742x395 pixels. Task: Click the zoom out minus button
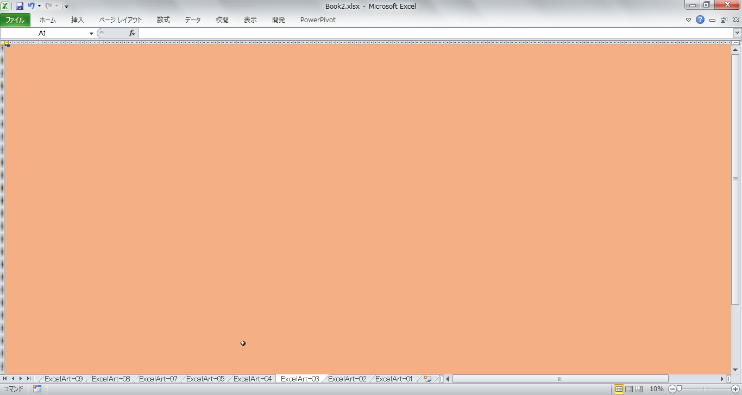click(672, 389)
